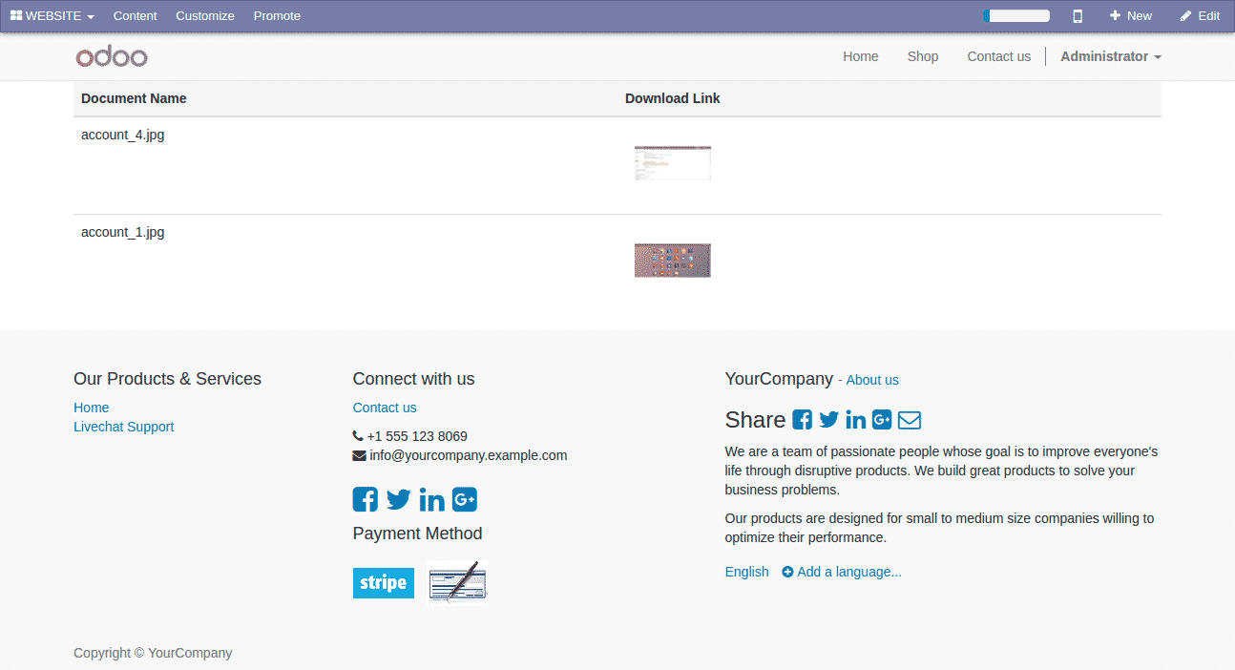This screenshot has height=670, width=1235.
Task: Click the info@yourcompany.example.com email
Action: click(469, 455)
